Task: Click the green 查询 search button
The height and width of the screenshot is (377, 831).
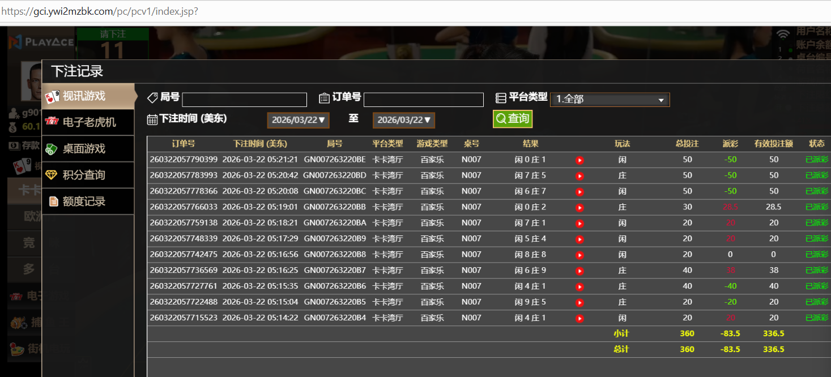Action: click(x=512, y=119)
